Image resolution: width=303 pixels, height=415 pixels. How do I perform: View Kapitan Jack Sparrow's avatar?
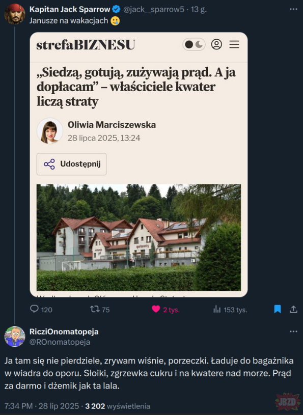(x=15, y=14)
